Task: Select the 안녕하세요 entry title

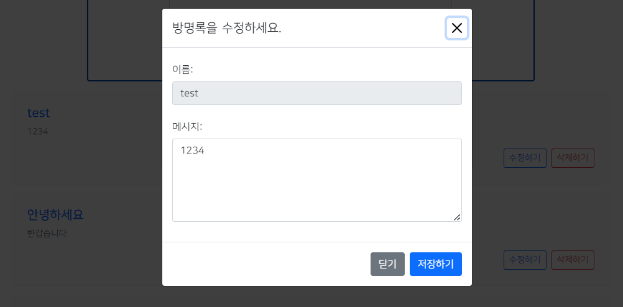Action: (55, 215)
